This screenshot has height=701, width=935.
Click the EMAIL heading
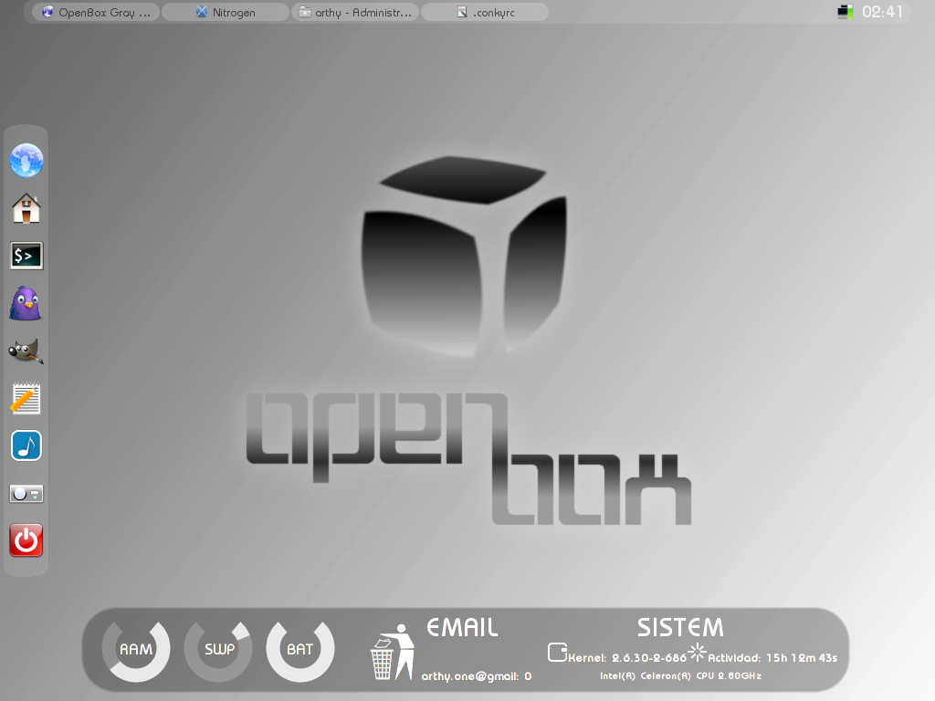(462, 628)
